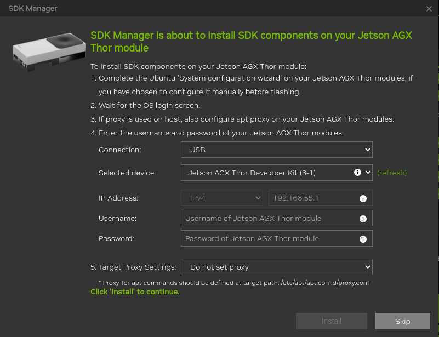Image resolution: width=439 pixels, height=337 pixels.
Task: Click the info icon in IP address field
Action: (x=362, y=198)
